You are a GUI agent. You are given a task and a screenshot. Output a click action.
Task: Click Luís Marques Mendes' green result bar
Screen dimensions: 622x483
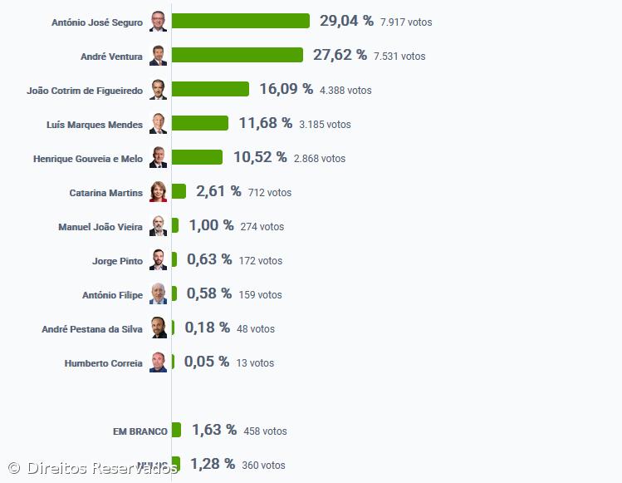coord(199,123)
